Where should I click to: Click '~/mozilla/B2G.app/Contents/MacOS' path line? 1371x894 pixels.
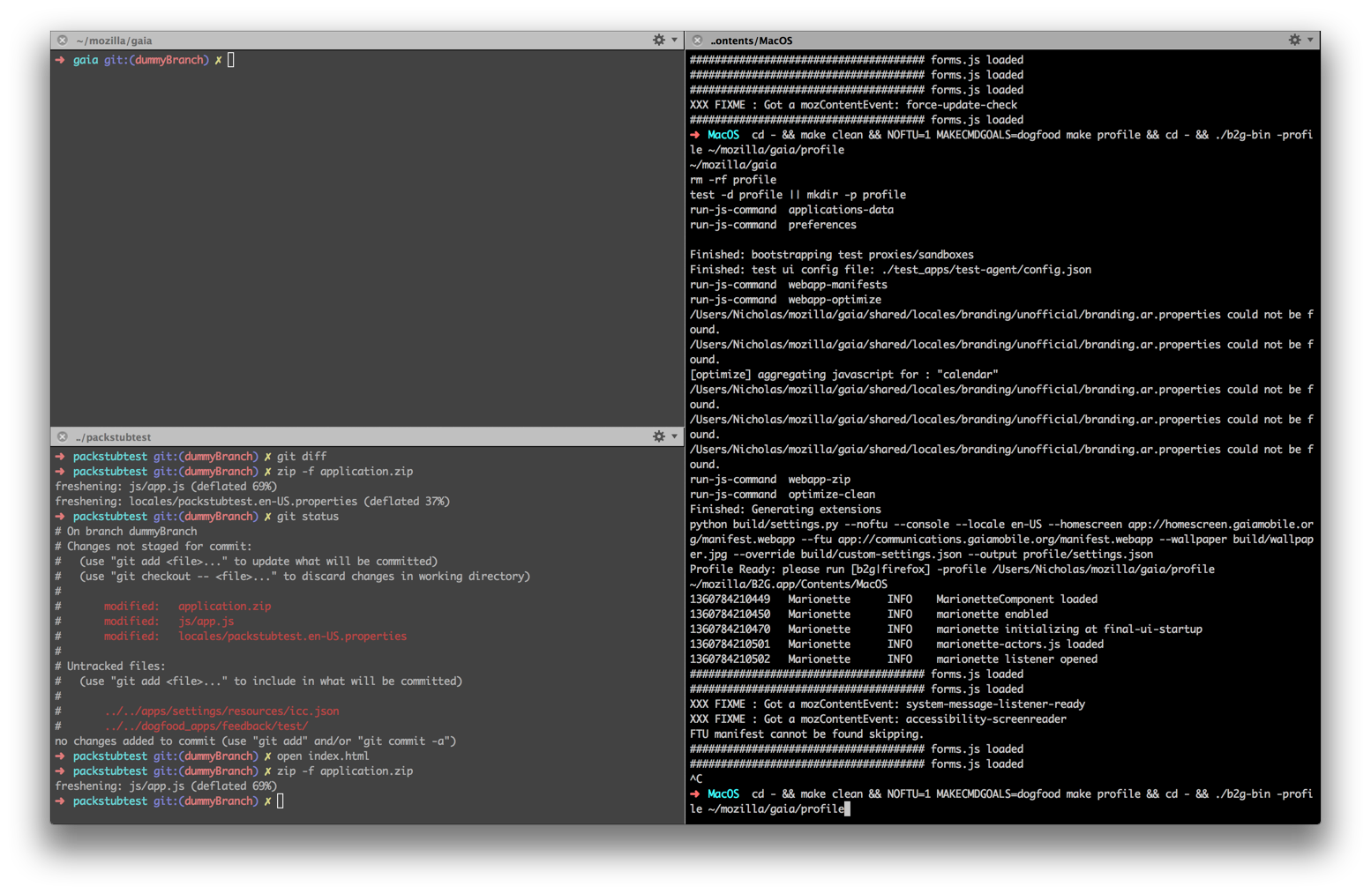click(789, 585)
